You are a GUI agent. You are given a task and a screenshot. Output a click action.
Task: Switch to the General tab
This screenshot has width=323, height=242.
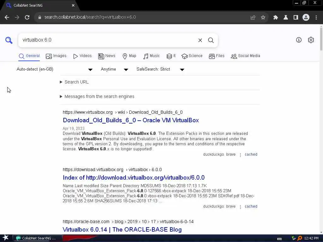[x=29, y=56]
